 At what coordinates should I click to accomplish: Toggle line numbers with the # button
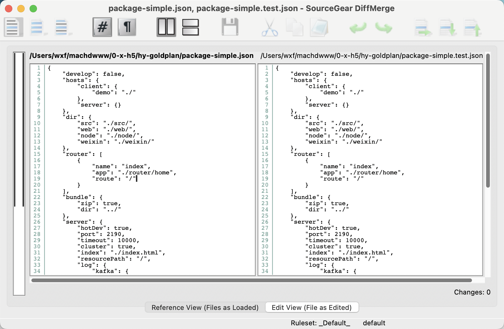click(102, 27)
